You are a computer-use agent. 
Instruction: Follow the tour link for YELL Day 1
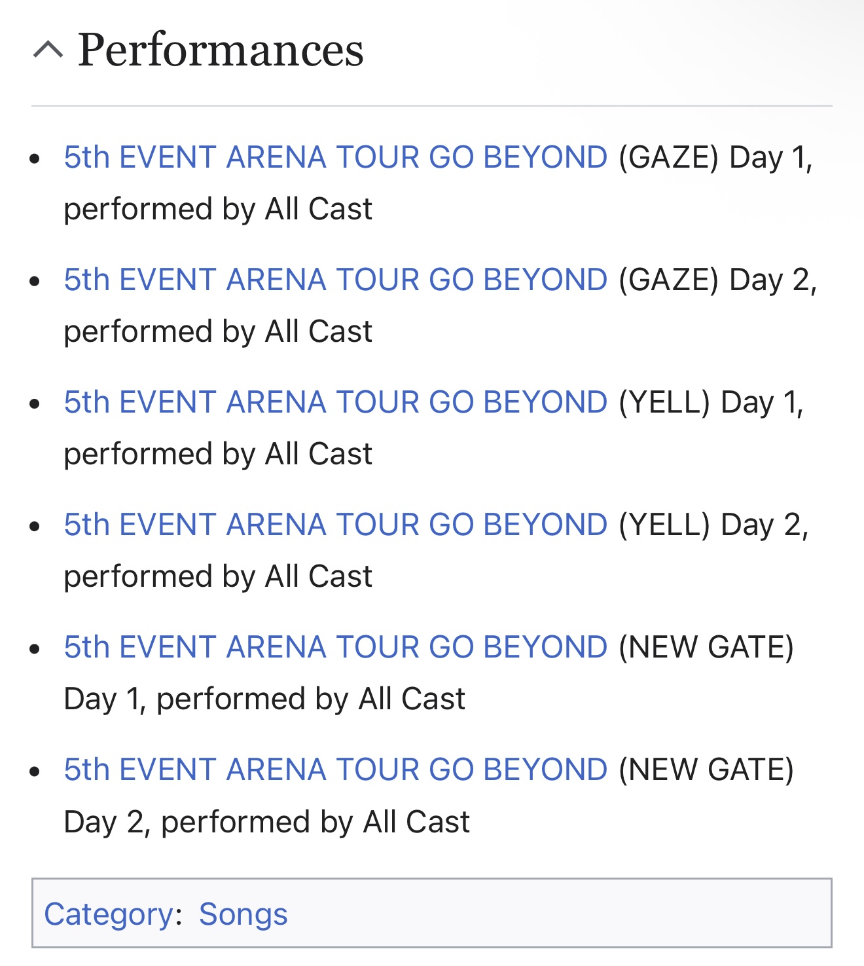click(336, 402)
